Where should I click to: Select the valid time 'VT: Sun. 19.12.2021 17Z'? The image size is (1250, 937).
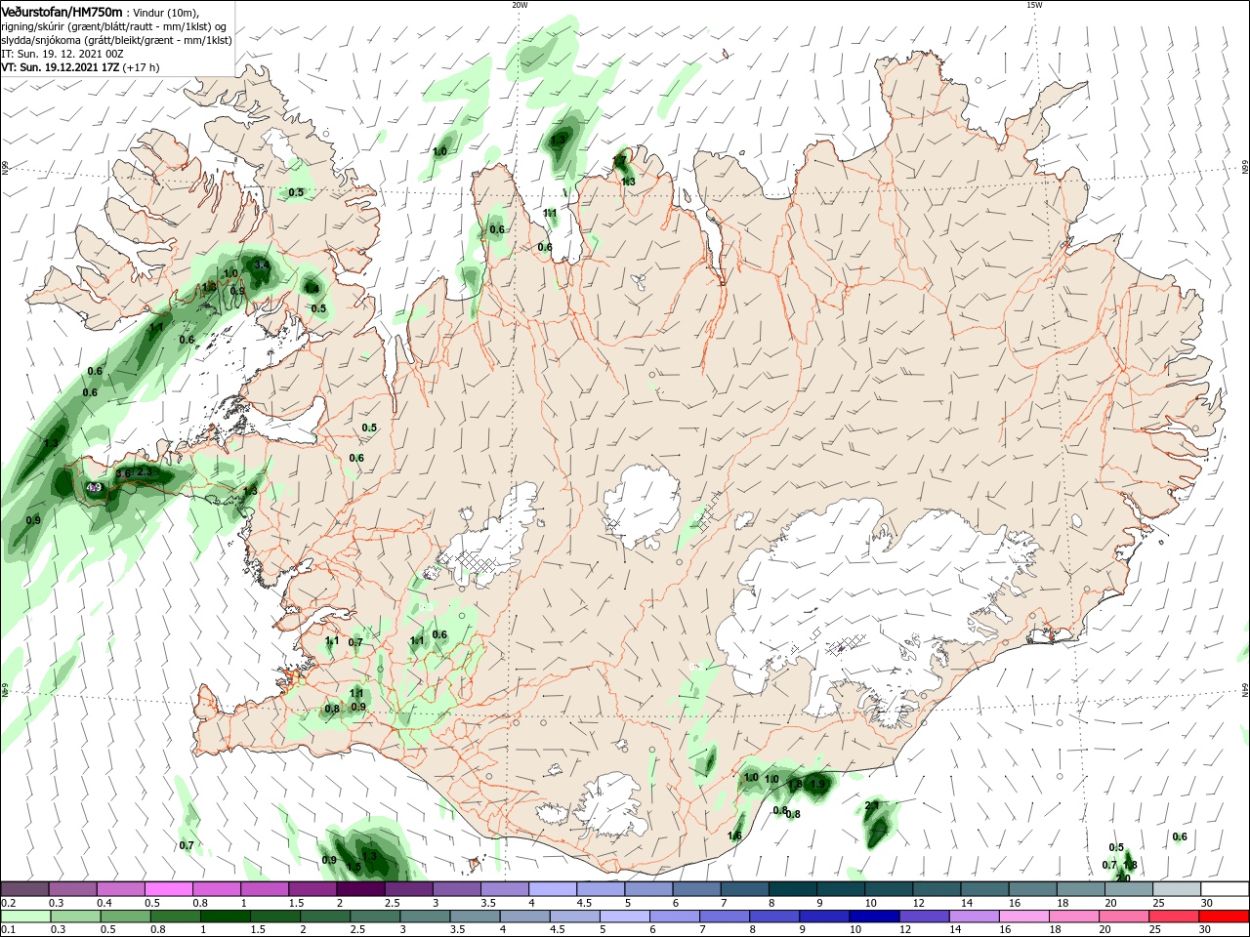click(60, 67)
